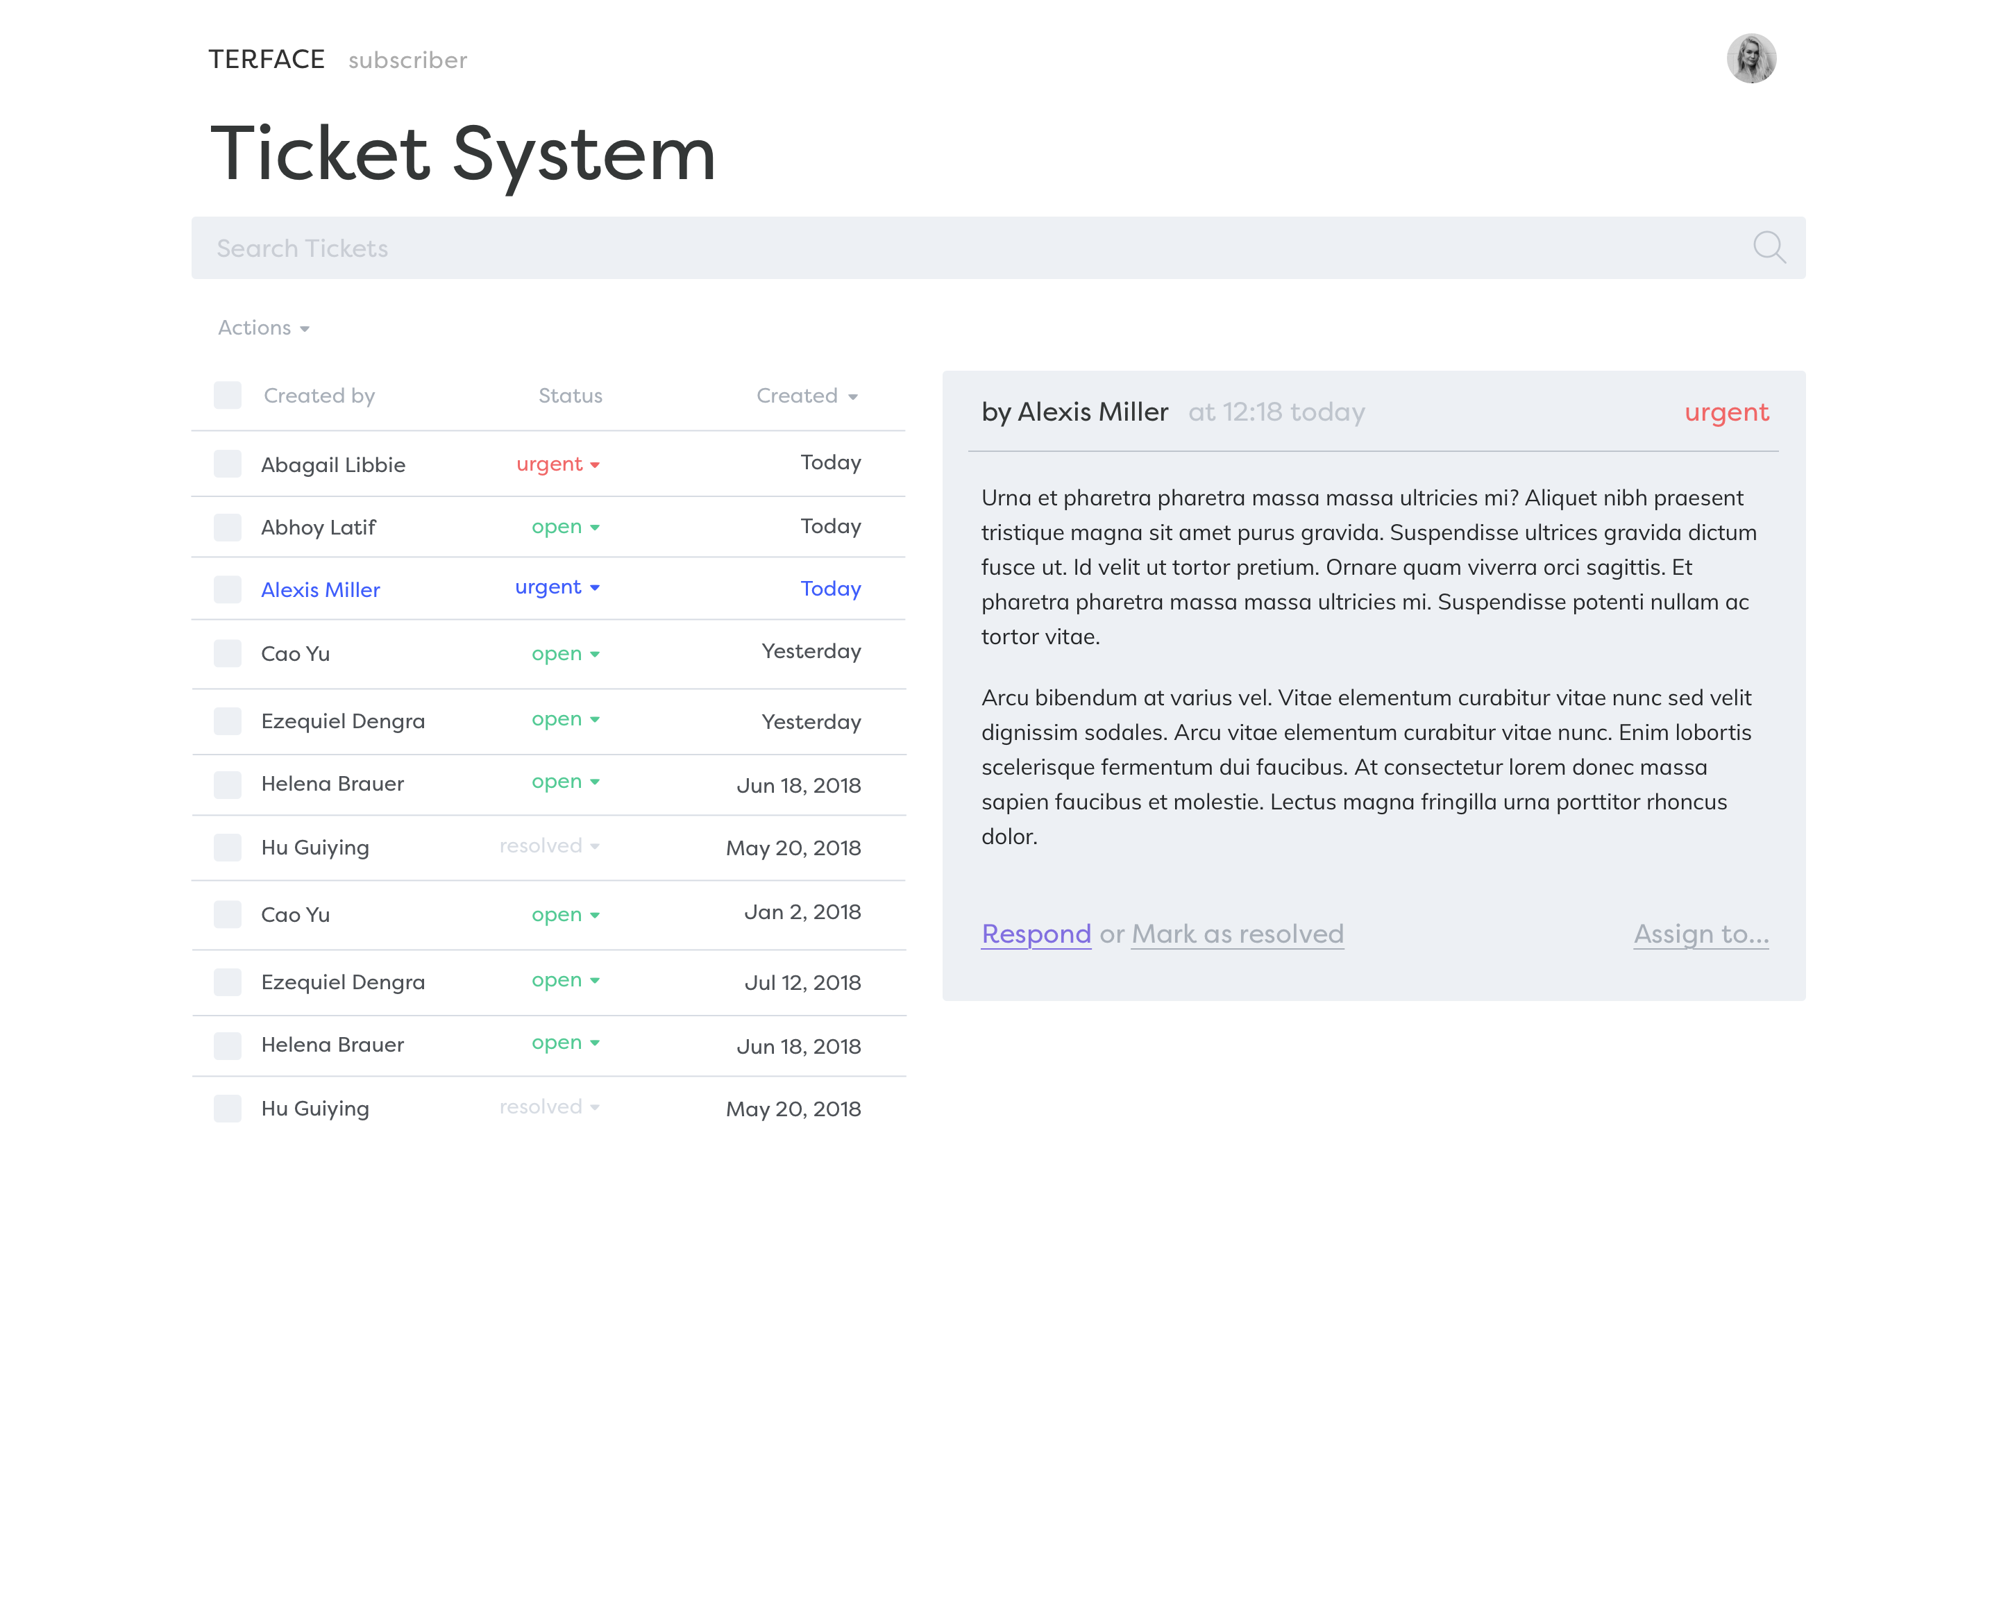Open status dropdown for Ezequiel Dengra Jul 12 ticket
This screenshot has width=1999, height=1598.
[566, 980]
